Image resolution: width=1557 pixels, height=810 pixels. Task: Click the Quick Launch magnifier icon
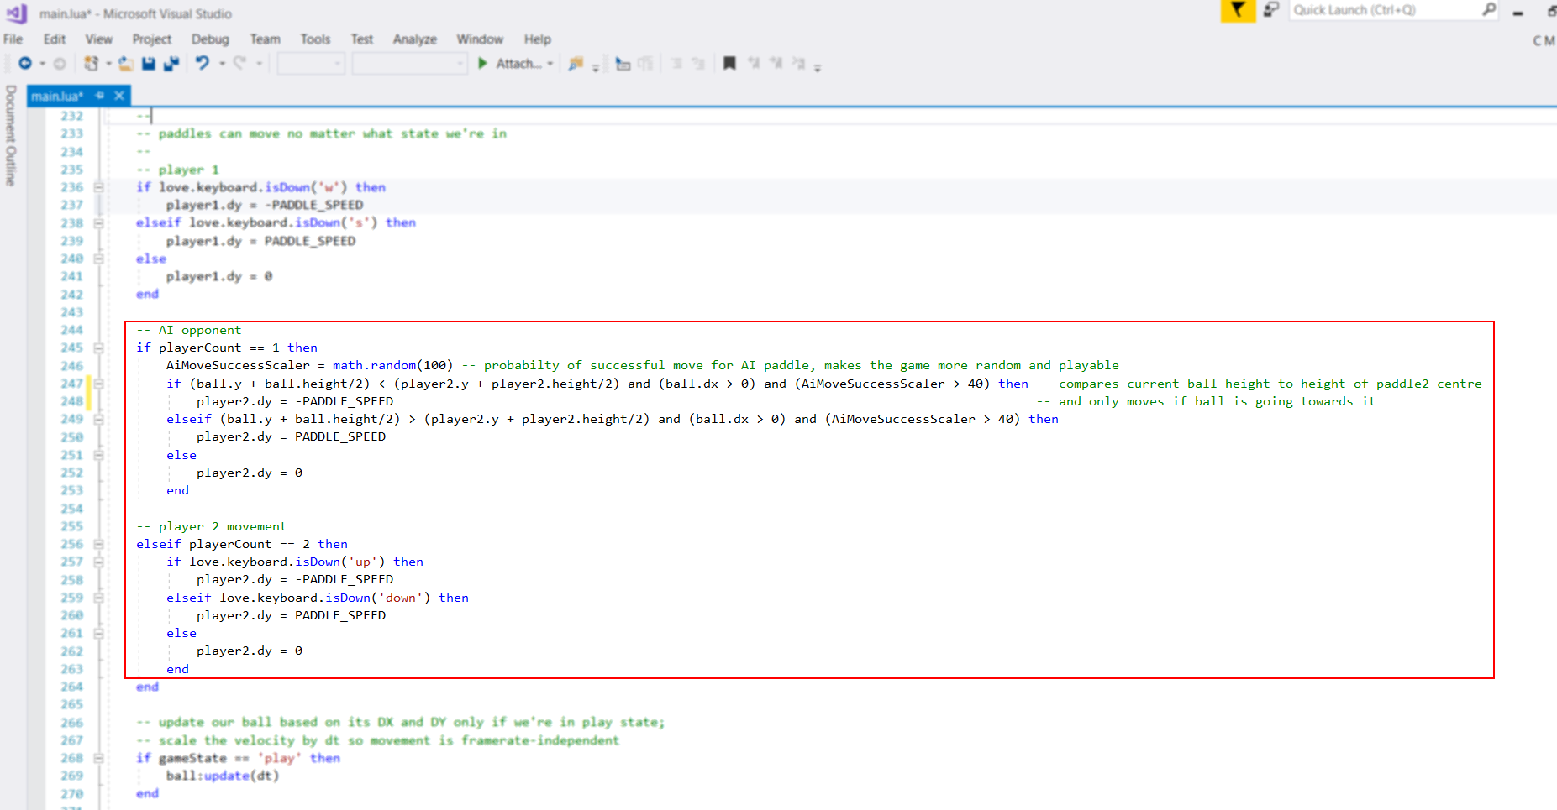point(1489,10)
